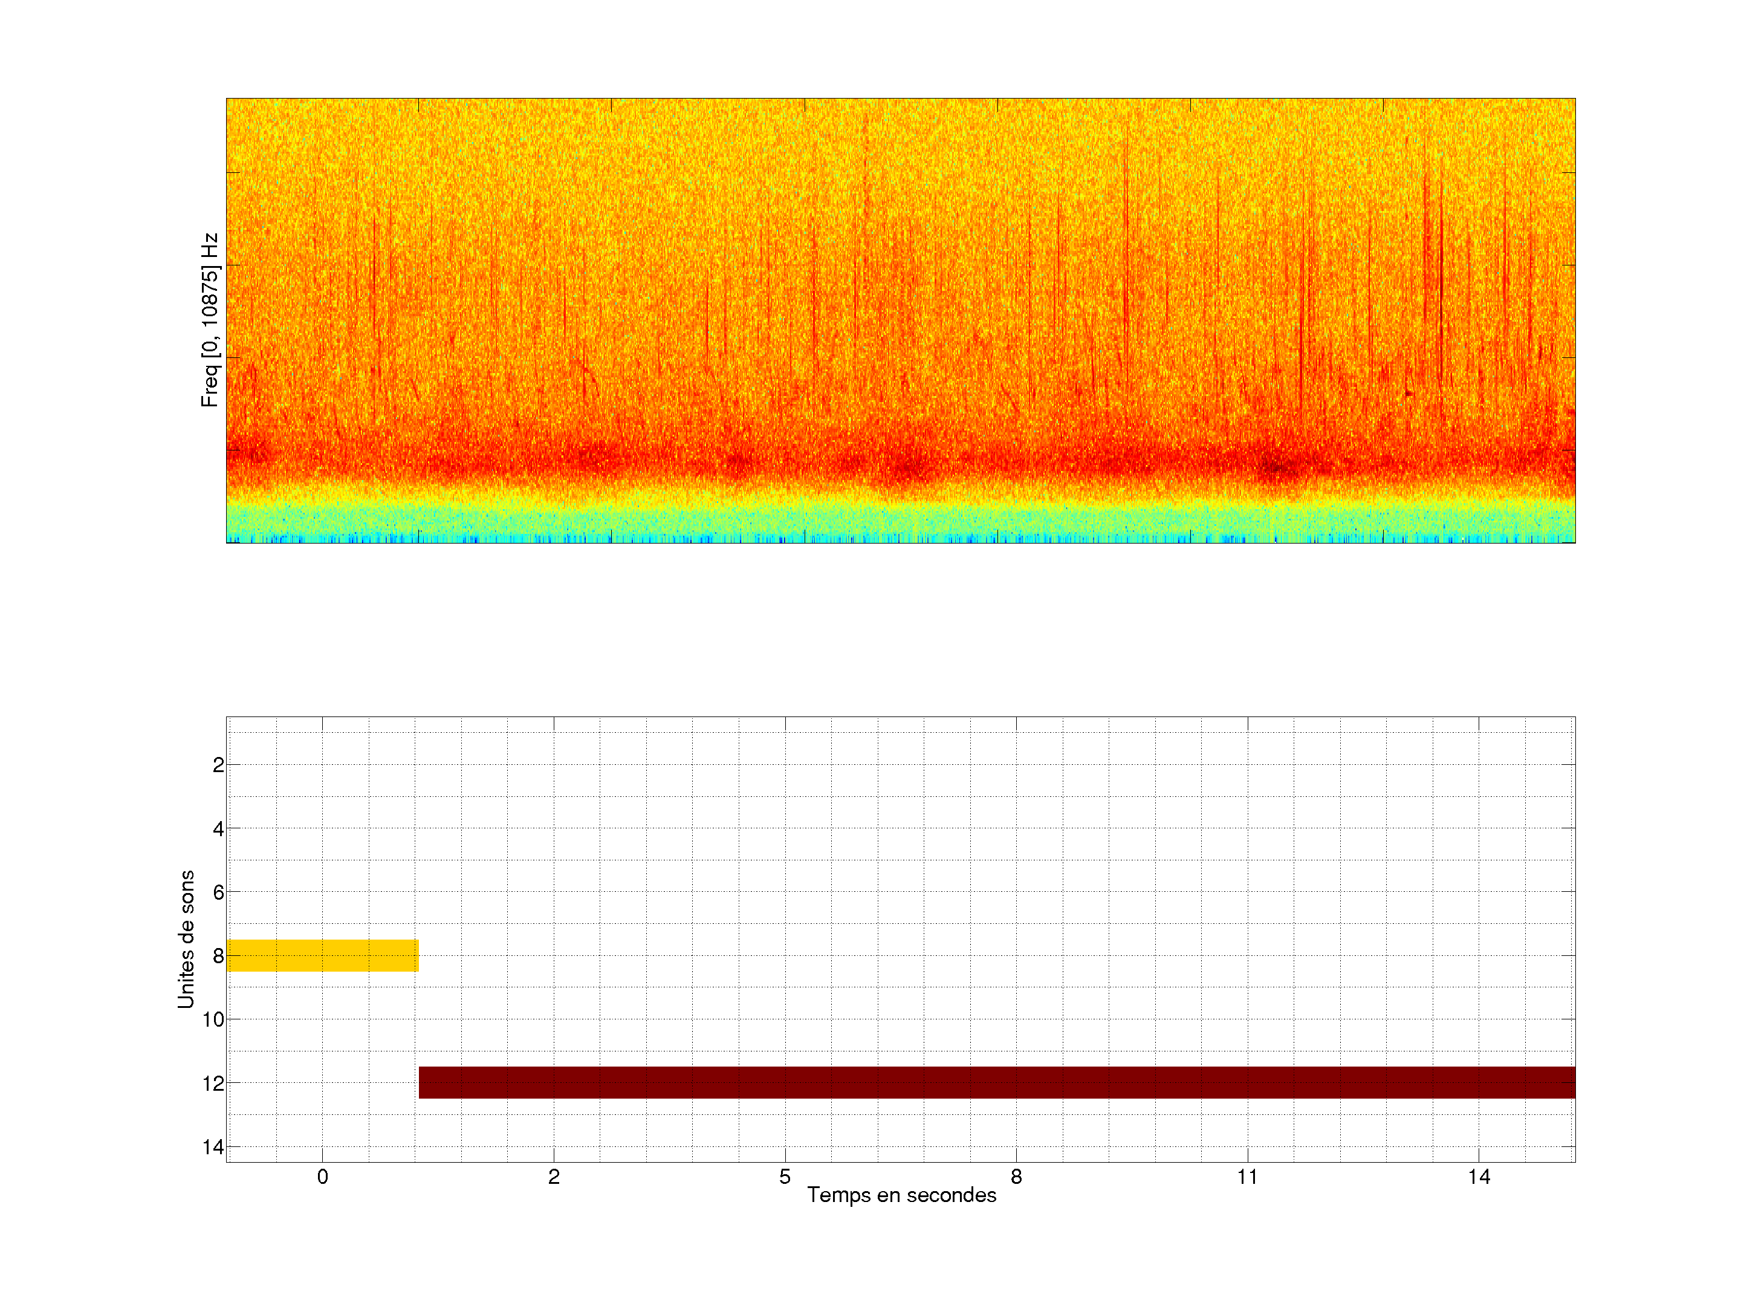Click y-axis tick label 10
The height and width of the screenshot is (1306, 1741).
pyautogui.click(x=213, y=1019)
